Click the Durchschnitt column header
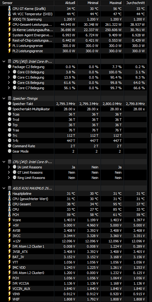This screenshot has height=302, width=152. point(136,3)
